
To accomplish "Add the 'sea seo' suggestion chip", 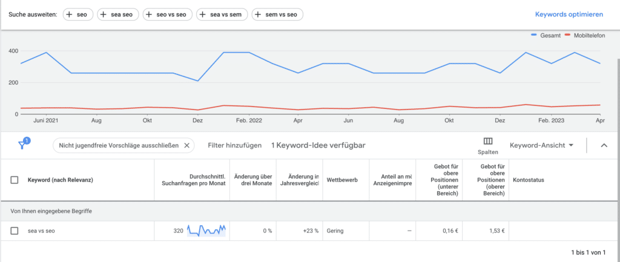I will point(117,15).
